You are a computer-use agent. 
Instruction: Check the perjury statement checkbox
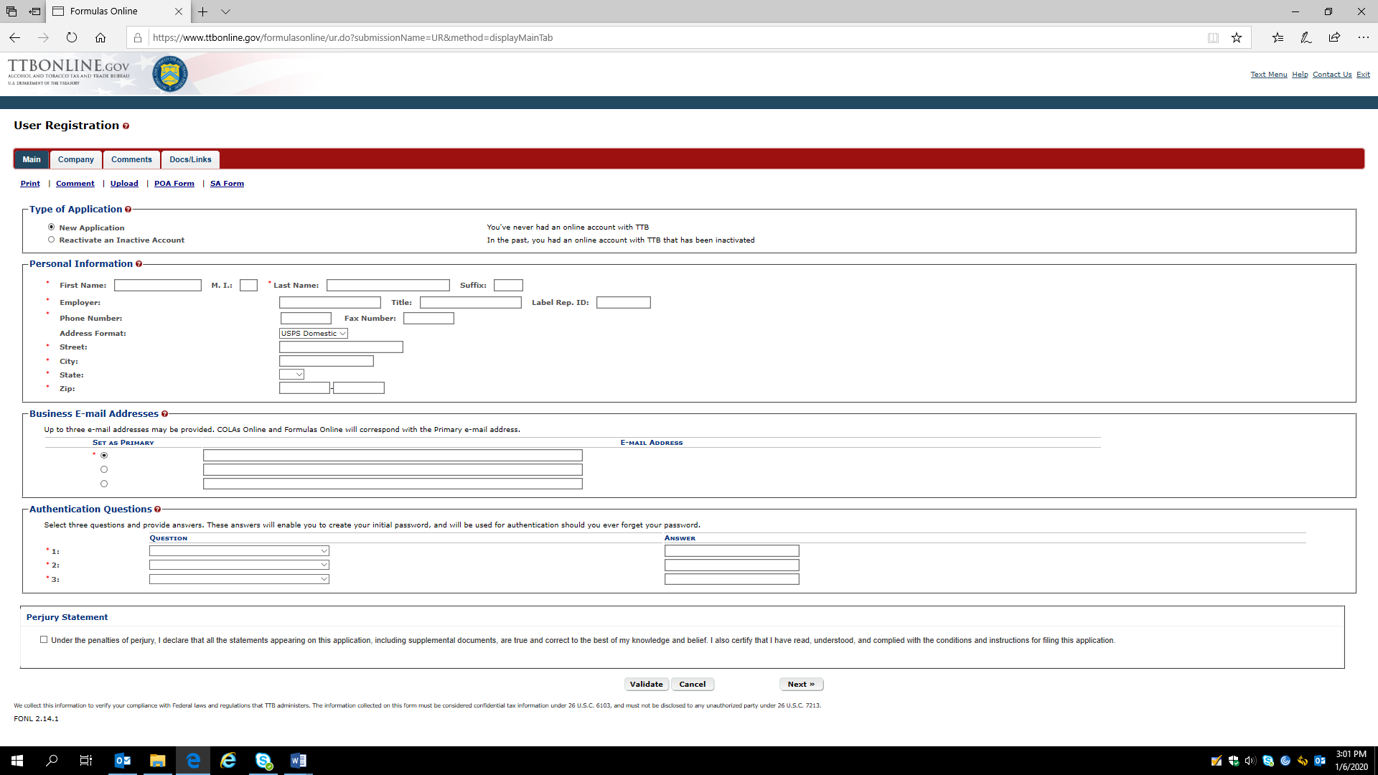click(44, 639)
